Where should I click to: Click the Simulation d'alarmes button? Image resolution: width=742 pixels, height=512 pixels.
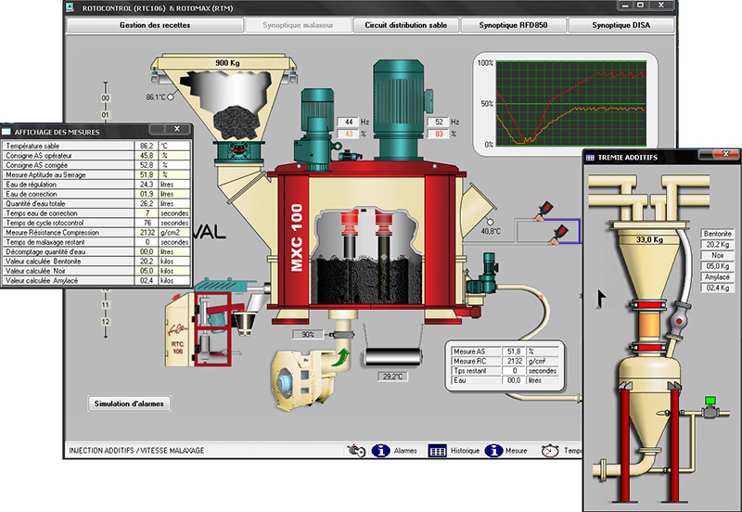click(x=129, y=403)
